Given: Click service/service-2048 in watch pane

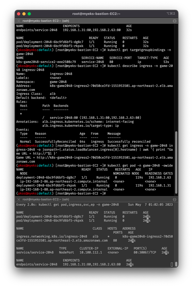Looking at the screenshot, I should coord(35,252).
